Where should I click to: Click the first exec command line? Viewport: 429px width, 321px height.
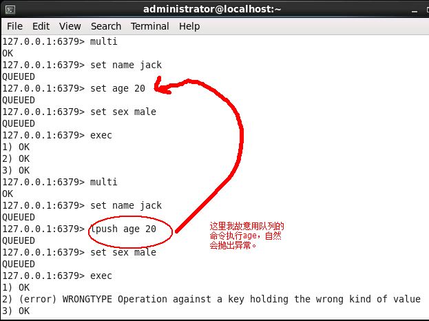[57, 135]
